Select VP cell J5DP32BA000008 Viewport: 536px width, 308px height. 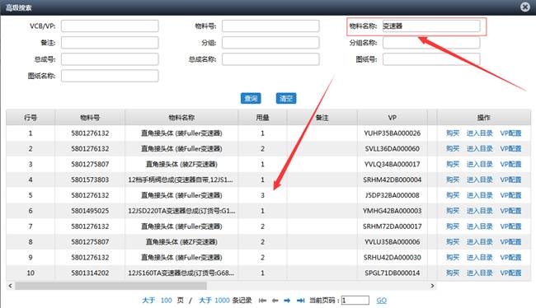point(392,195)
